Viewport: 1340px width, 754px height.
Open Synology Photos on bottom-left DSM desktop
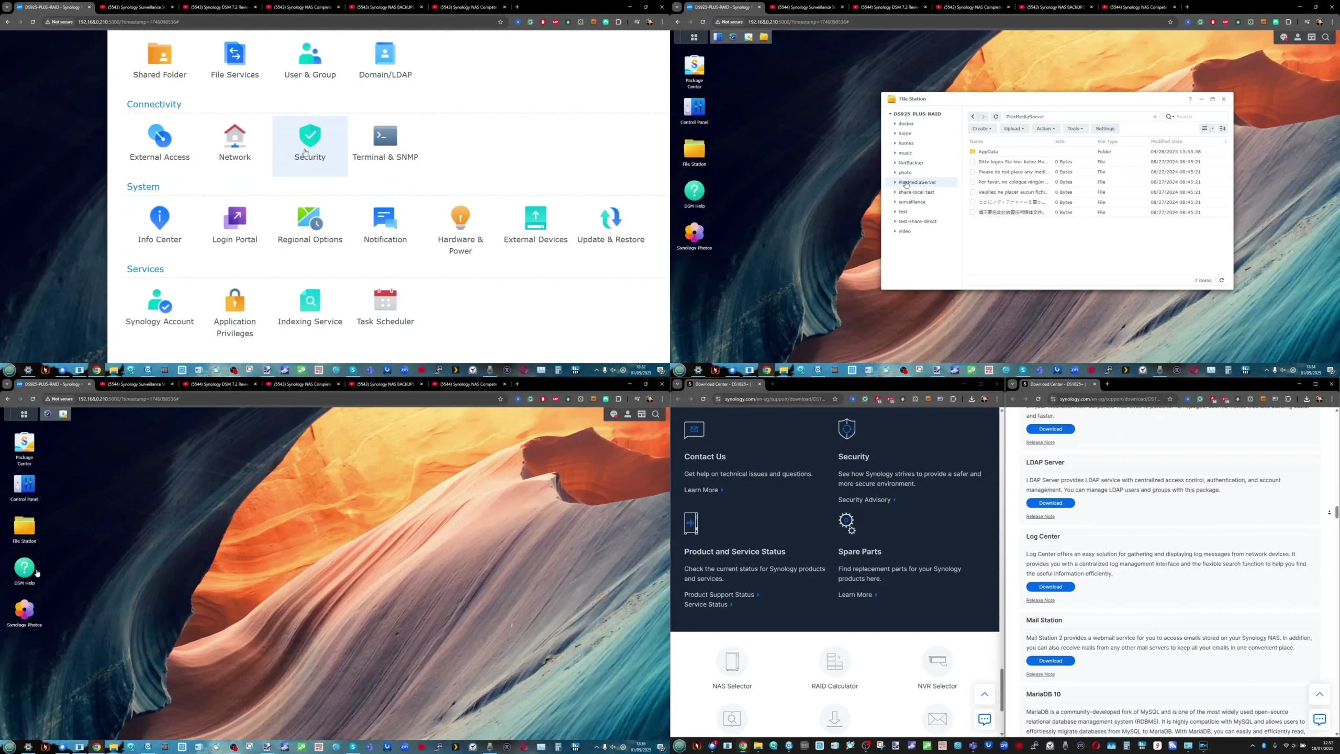[x=24, y=613]
